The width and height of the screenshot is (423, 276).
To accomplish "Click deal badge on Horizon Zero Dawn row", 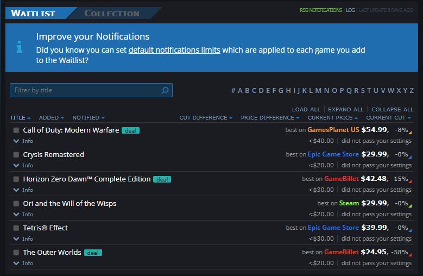I will coord(162,179).
